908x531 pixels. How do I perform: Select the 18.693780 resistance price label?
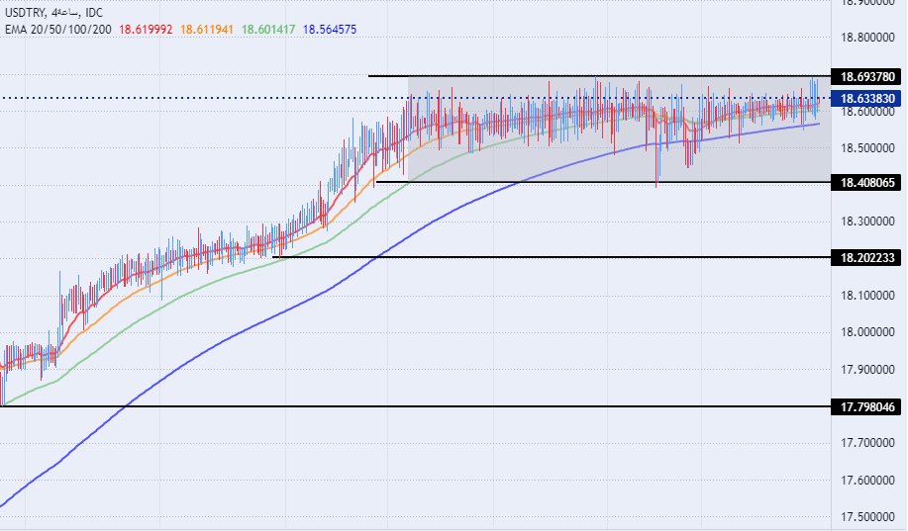pyautogui.click(x=866, y=76)
